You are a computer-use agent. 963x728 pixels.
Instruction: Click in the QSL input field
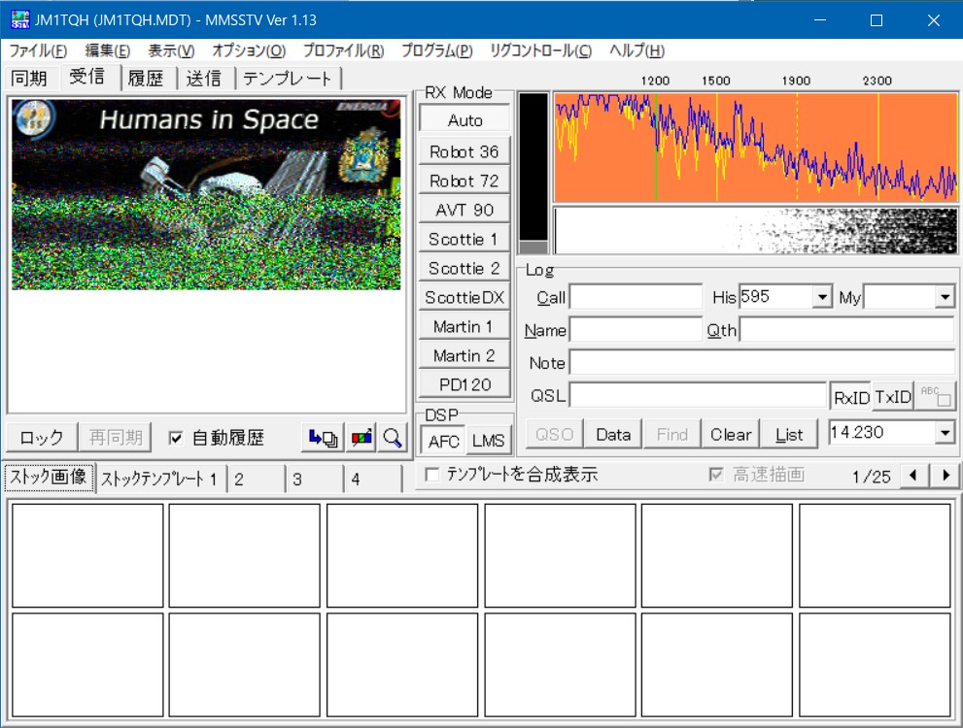[x=699, y=395]
